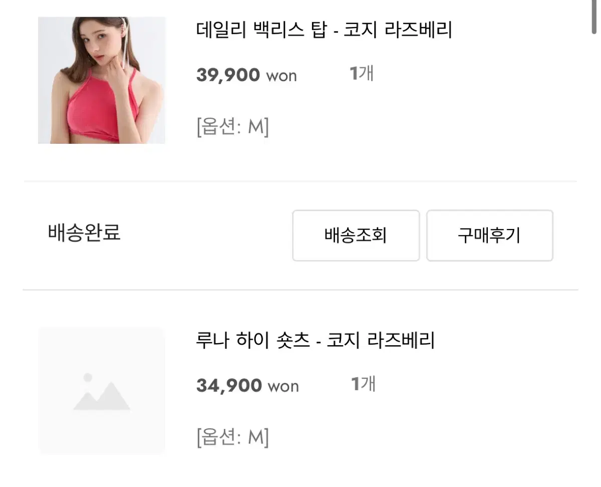Select the blank placeholder thumbnail for 루나 하이 숏츠
The height and width of the screenshot is (487, 601).
tap(102, 391)
